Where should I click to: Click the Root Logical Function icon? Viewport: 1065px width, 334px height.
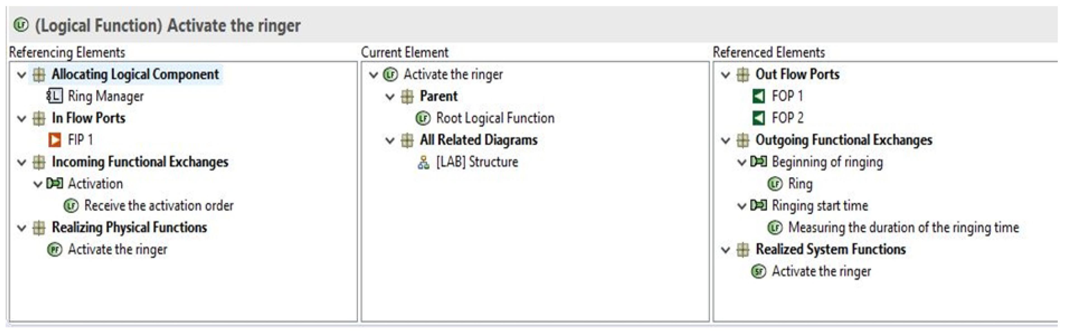click(x=423, y=118)
